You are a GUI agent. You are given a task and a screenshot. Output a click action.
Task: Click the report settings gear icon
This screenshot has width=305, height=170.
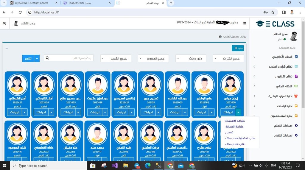[296, 135]
